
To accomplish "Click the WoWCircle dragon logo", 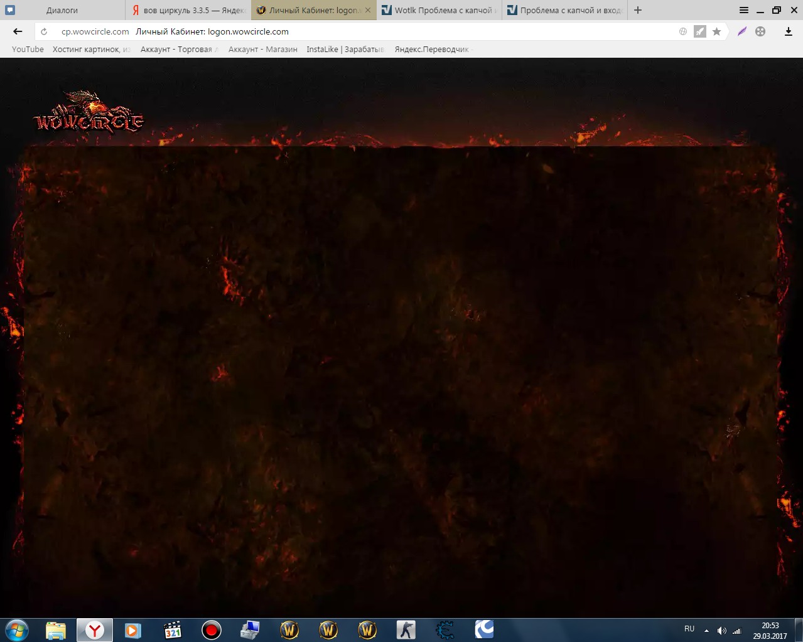I will (x=89, y=112).
